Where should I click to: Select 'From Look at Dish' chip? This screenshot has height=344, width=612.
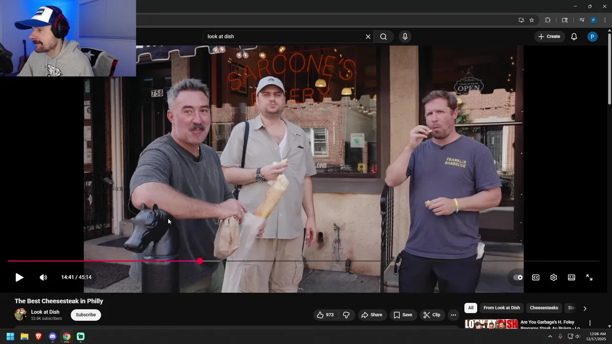coord(502,308)
